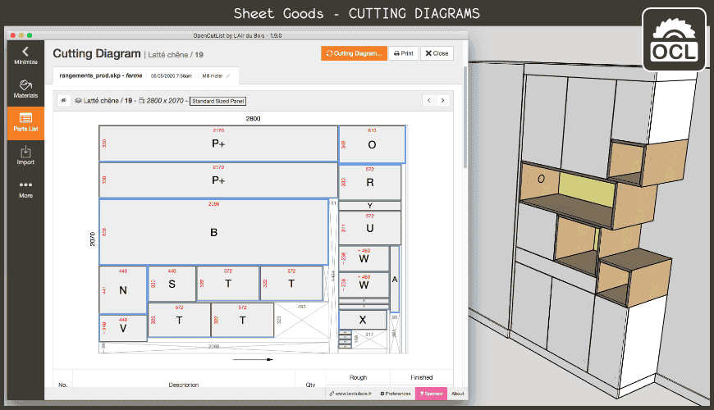This screenshot has height=410, width=714.
Task: Open the More menu (three dots)
Action: click(25, 189)
